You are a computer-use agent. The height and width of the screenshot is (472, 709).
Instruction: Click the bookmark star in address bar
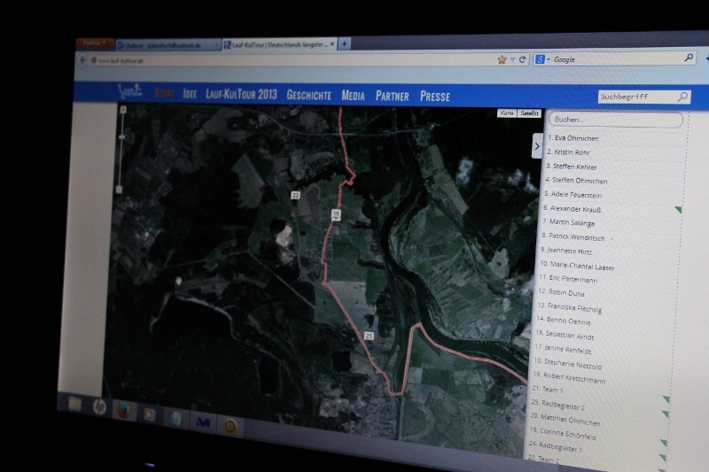pos(502,59)
